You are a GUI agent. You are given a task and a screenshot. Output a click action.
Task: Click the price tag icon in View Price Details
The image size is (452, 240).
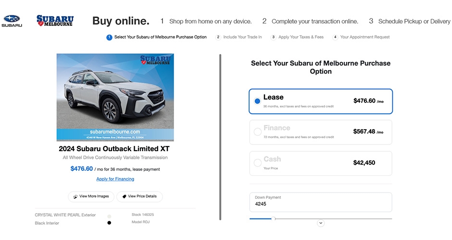point(124,196)
